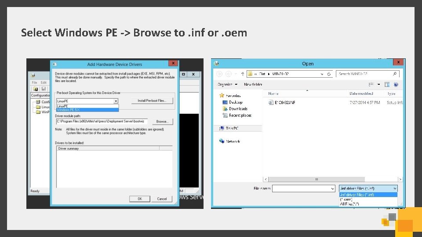Image resolution: width=422 pixels, height=237 pixels.
Task: Select the Confi root tree node
Action: coord(43,102)
